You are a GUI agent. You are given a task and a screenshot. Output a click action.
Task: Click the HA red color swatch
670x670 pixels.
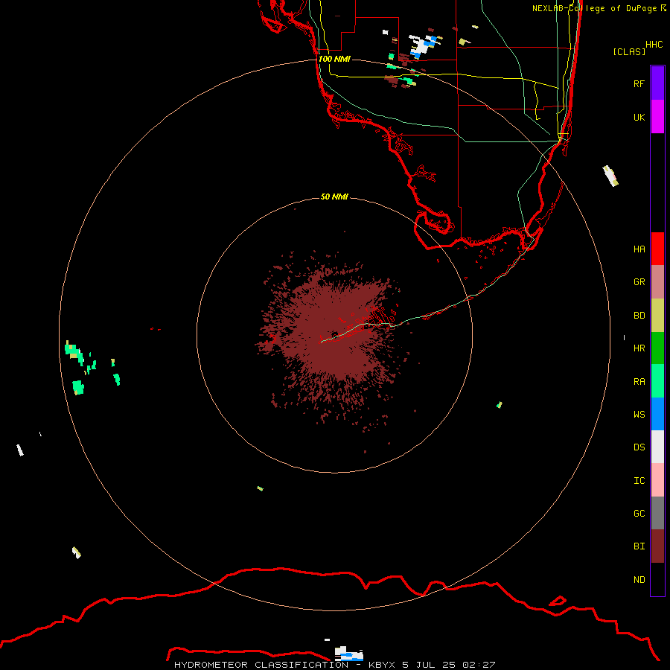point(657,249)
